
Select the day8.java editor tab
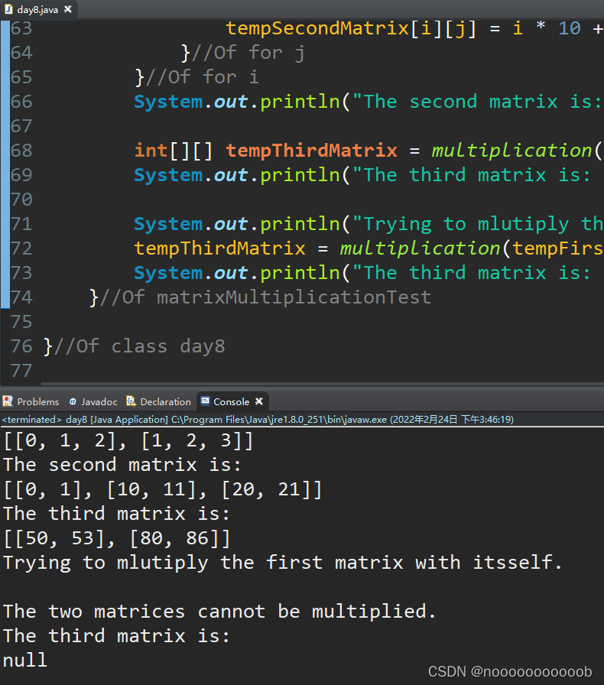tap(37, 10)
